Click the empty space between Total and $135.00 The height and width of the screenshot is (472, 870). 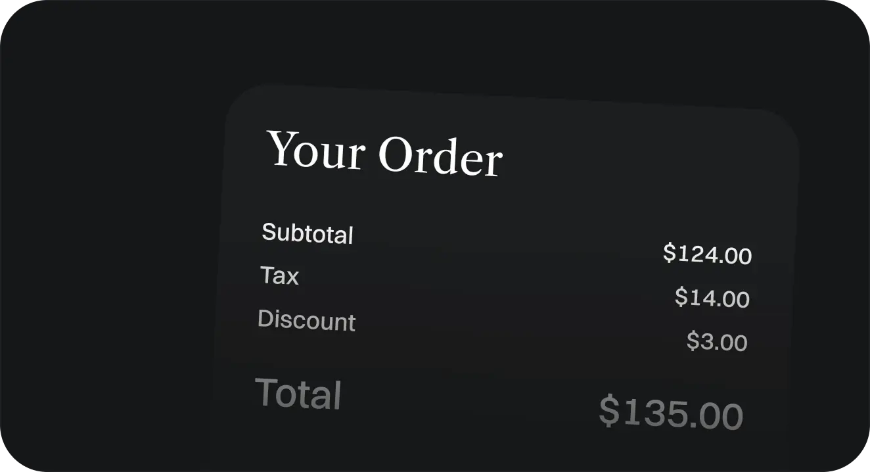click(470, 404)
